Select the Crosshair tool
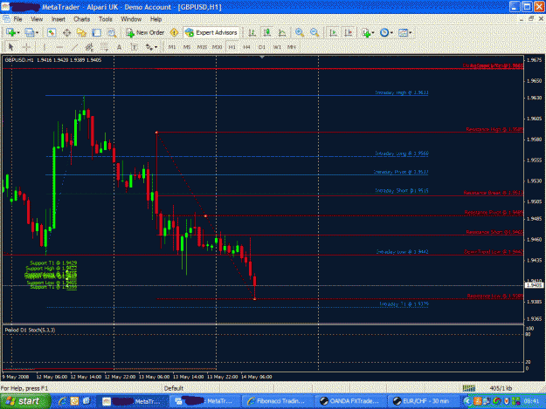This screenshot has height=409, width=546. 26,47
